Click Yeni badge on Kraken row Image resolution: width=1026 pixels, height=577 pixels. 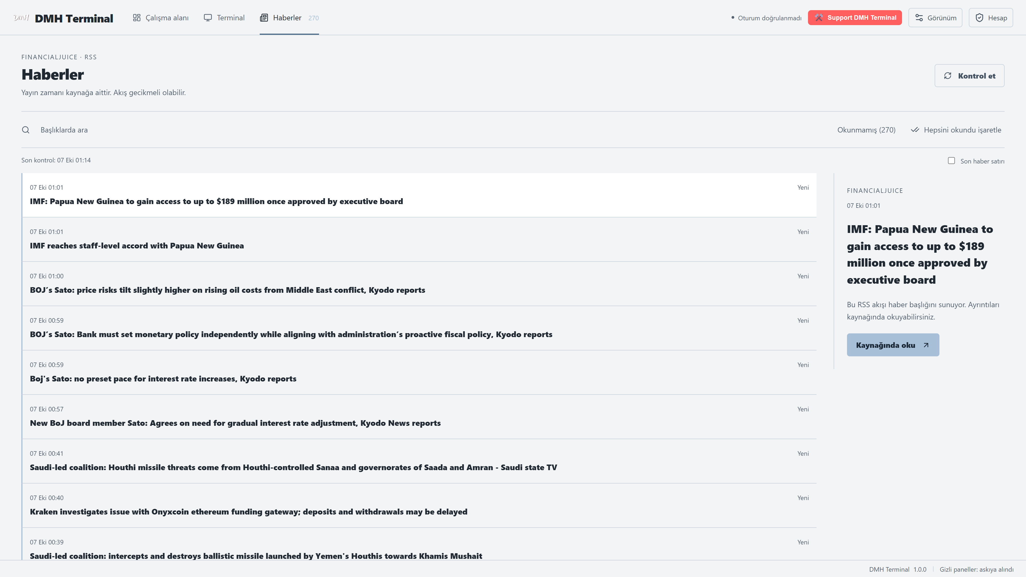point(803,498)
